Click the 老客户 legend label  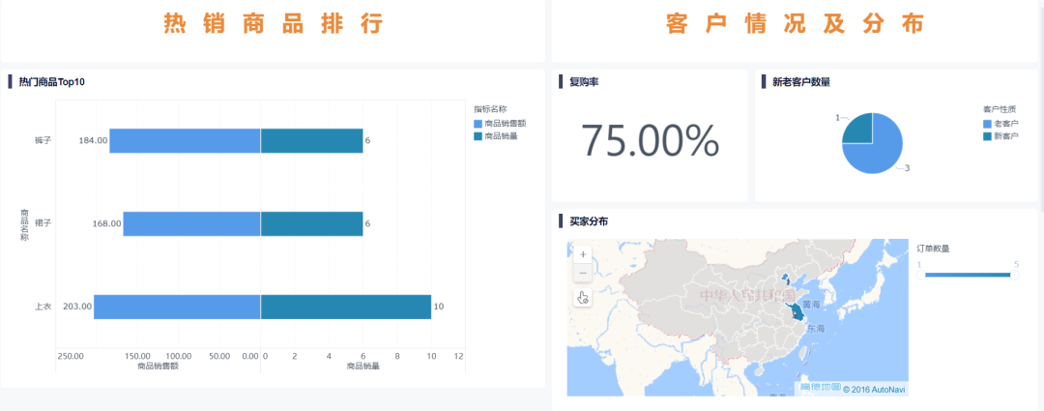(x=1005, y=124)
